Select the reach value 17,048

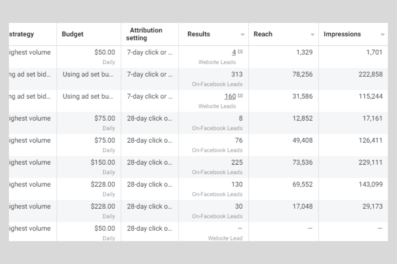[303, 206]
